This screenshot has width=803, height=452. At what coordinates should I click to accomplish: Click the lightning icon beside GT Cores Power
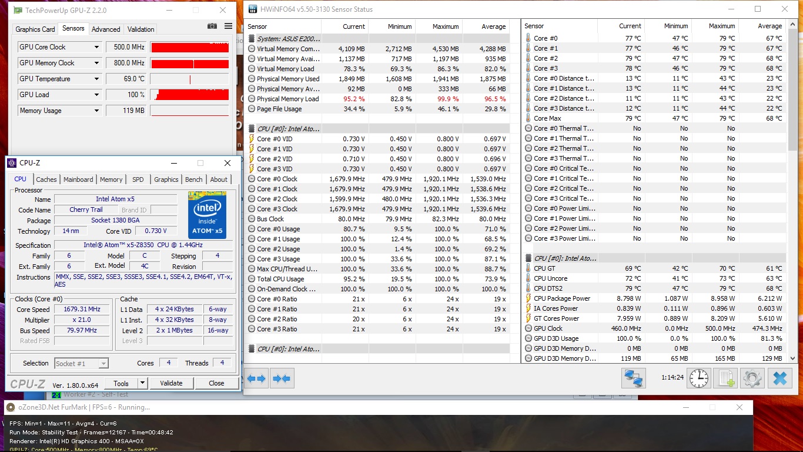click(x=528, y=318)
